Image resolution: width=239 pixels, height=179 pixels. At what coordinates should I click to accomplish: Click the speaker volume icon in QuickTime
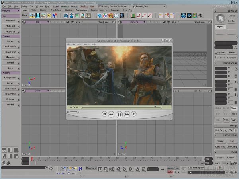pos(68,112)
